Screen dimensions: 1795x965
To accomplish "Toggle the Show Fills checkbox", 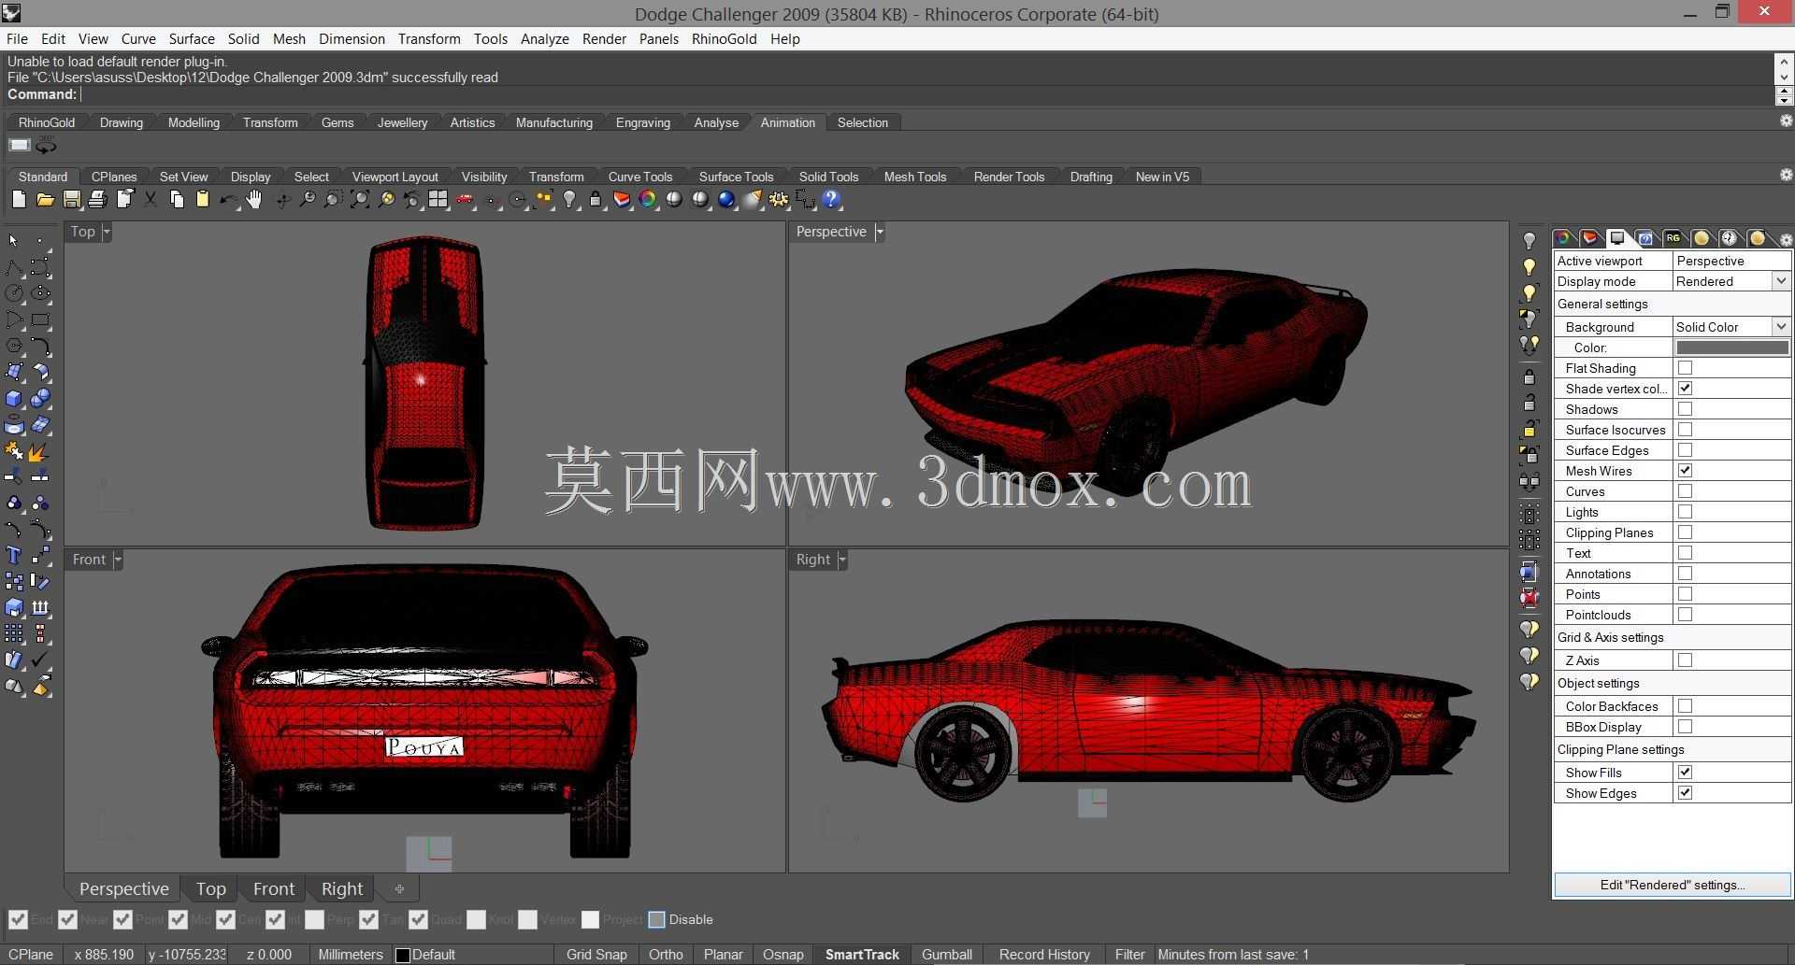I will point(1685,773).
